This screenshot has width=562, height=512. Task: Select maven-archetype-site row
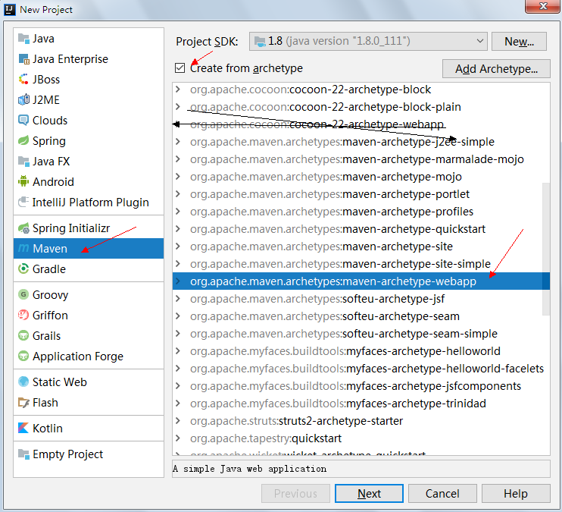(x=361, y=247)
